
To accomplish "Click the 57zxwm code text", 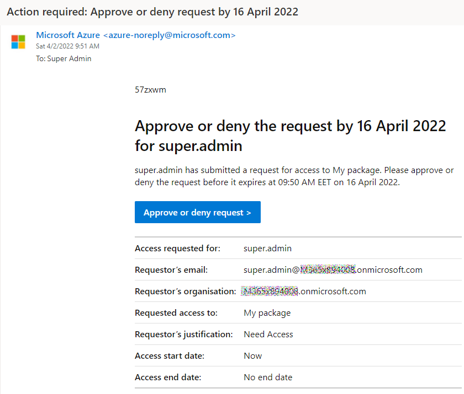I will [x=150, y=90].
